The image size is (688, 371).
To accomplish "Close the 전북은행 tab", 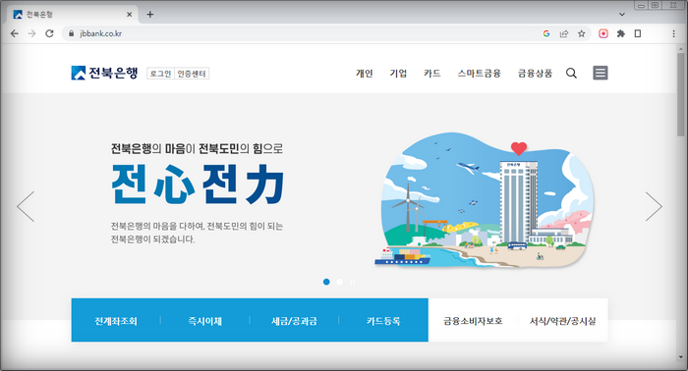I will pos(130,15).
